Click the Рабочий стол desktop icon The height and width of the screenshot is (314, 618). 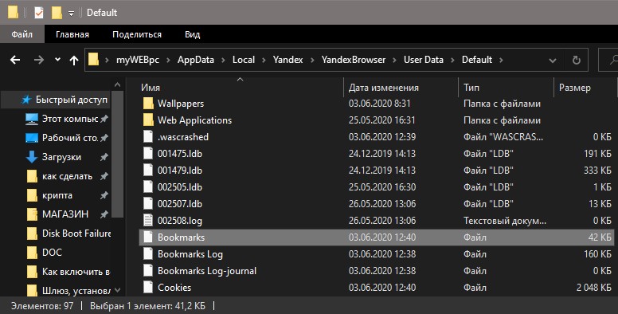tap(32, 138)
